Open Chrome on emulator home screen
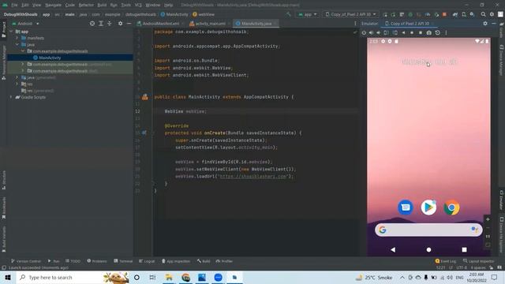The image size is (505, 284). point(451,207)
